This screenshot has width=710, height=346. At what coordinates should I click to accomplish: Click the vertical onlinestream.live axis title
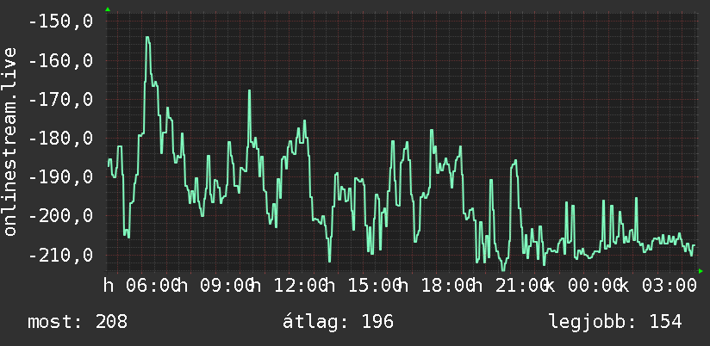pyautogui.click(x=9, y=141)
